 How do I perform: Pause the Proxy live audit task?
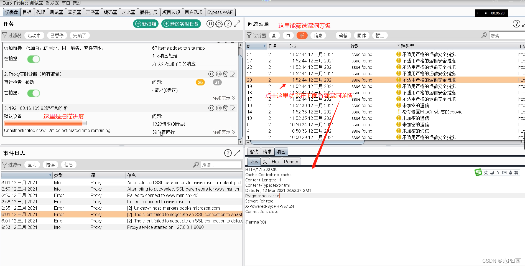211,74
